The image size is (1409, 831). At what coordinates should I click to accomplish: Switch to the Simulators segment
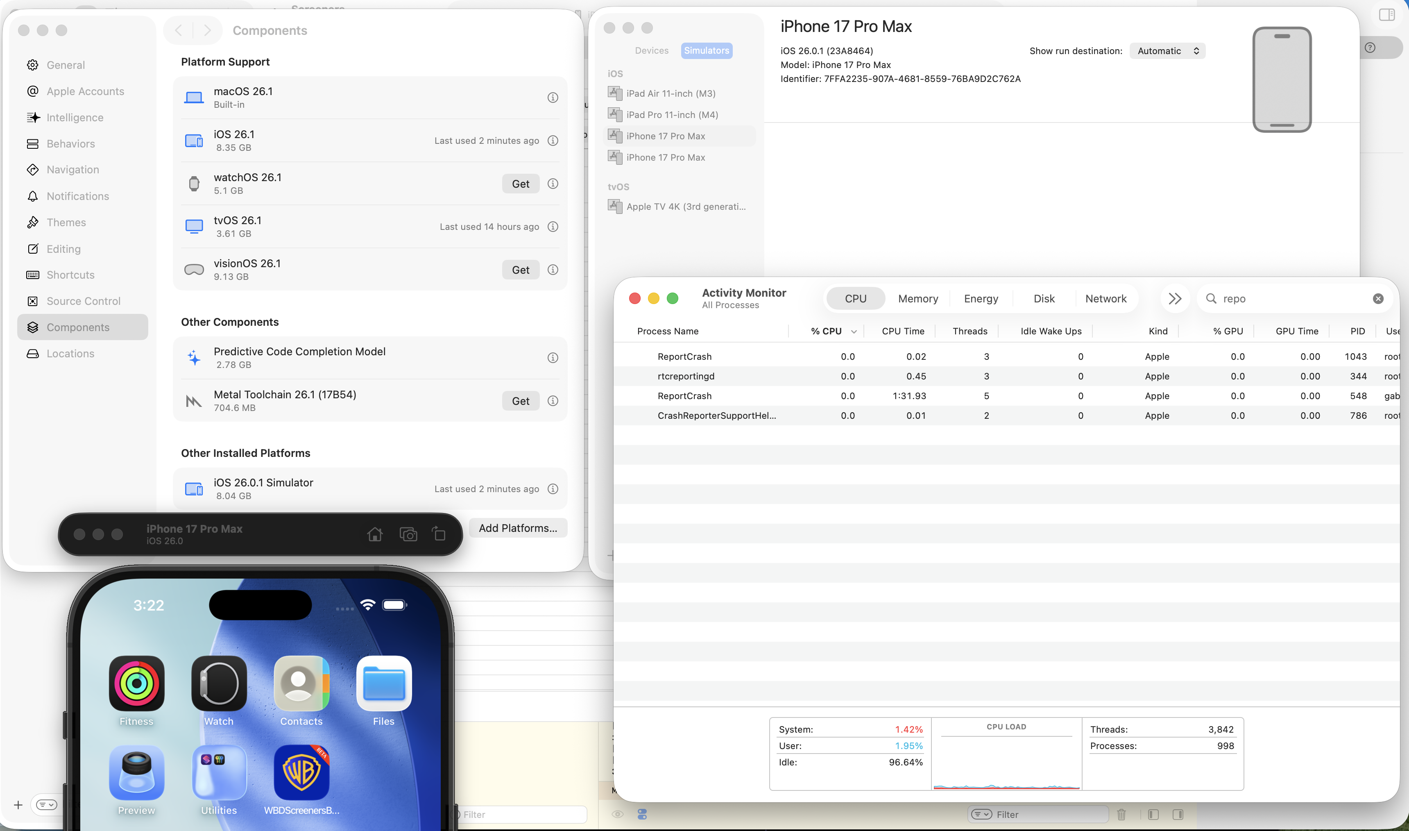click(x=706, y=50)
